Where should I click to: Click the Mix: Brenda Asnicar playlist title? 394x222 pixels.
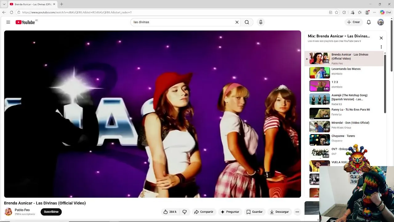click(x=339, y=36)
